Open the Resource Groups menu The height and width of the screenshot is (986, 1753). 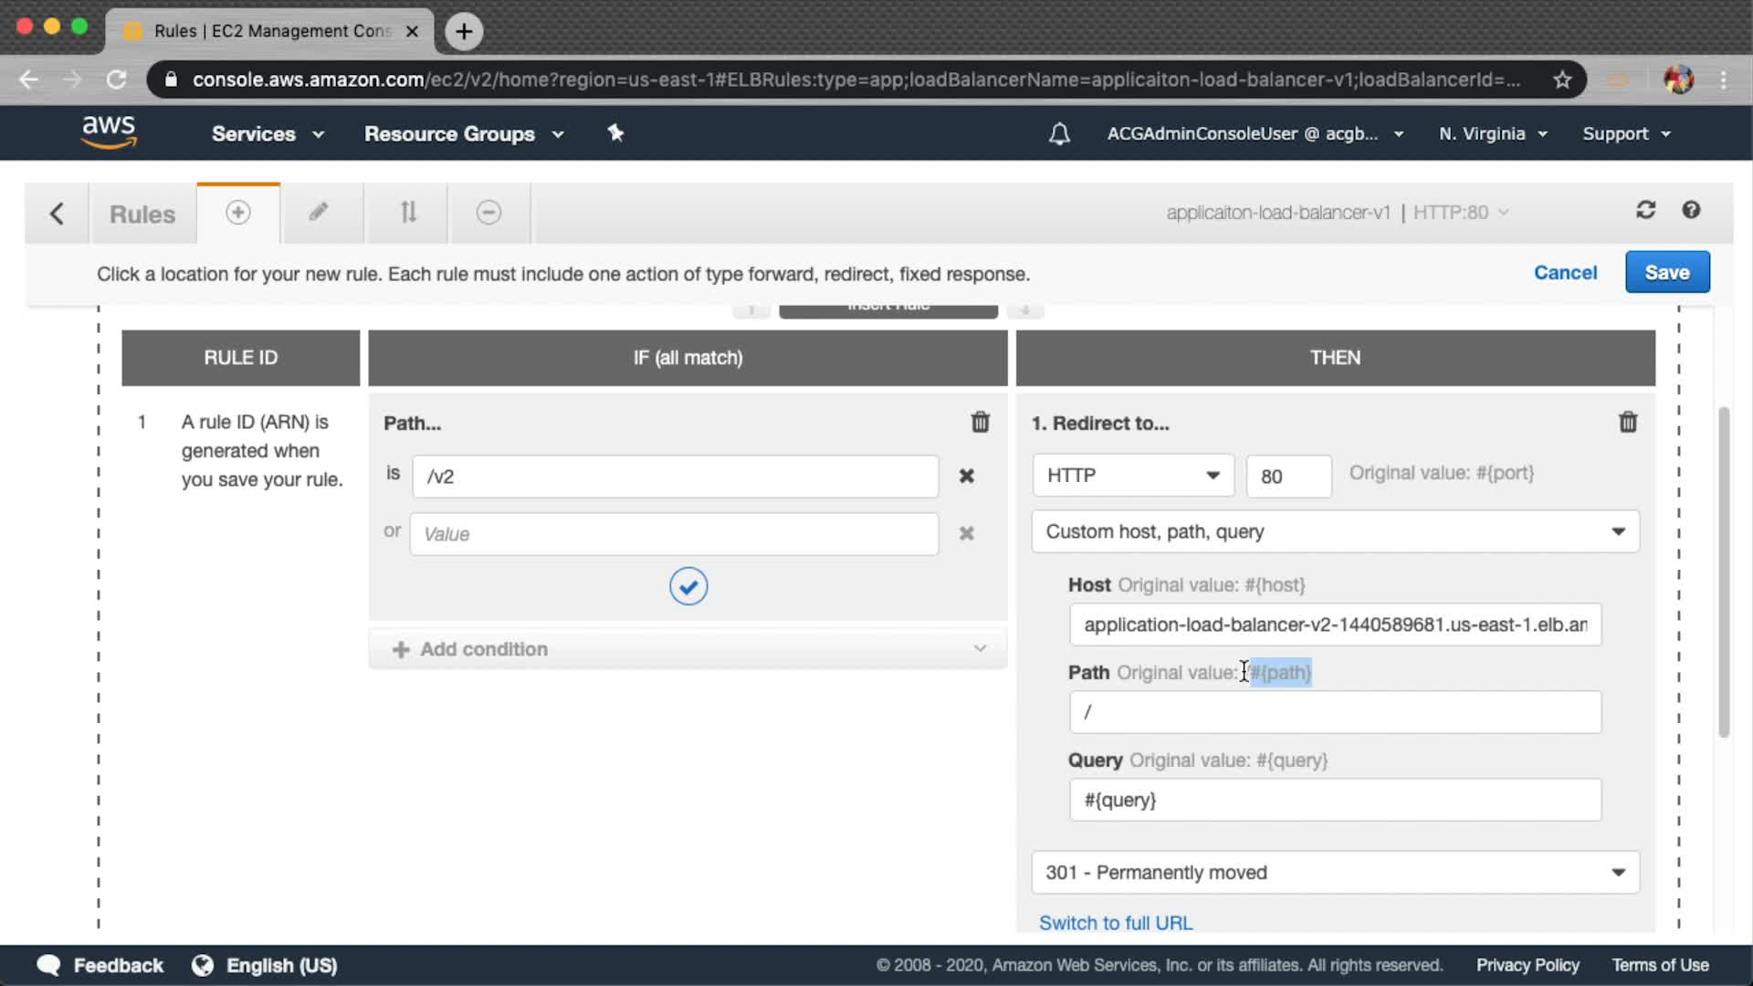(464, 133)
